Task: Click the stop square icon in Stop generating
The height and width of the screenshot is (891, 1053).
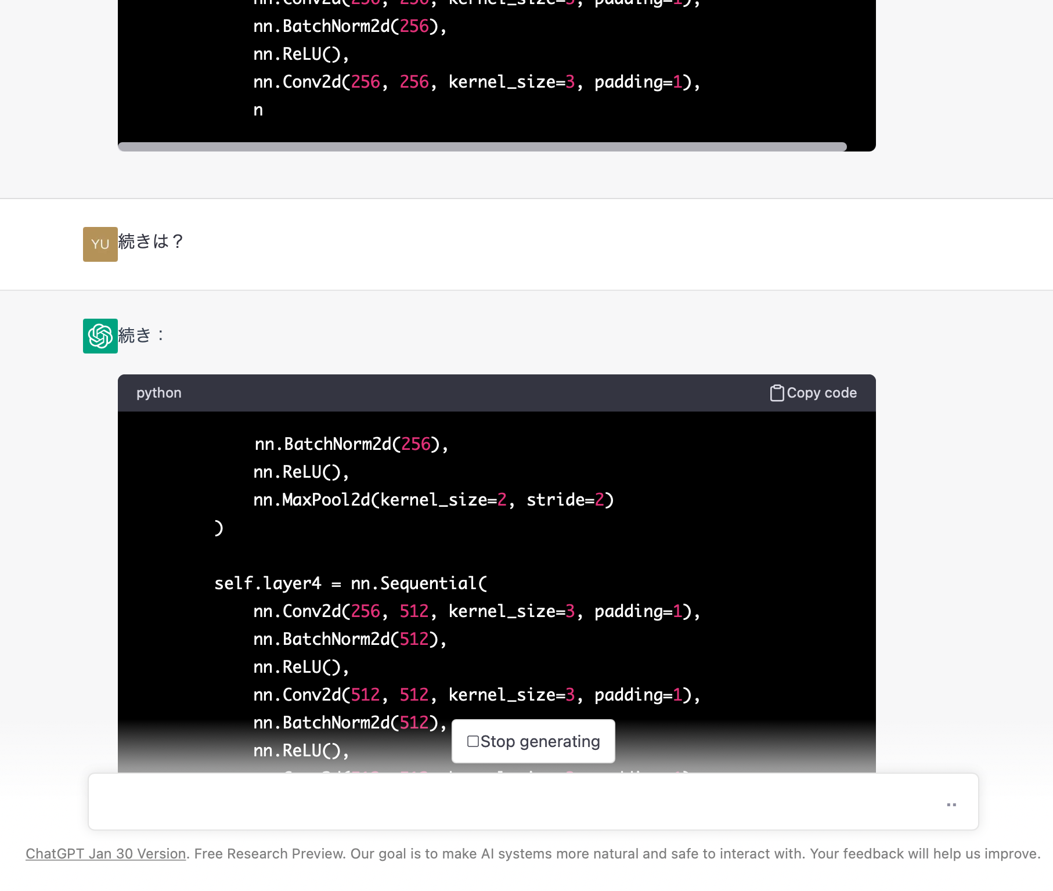Action: [x=473, y=741]
